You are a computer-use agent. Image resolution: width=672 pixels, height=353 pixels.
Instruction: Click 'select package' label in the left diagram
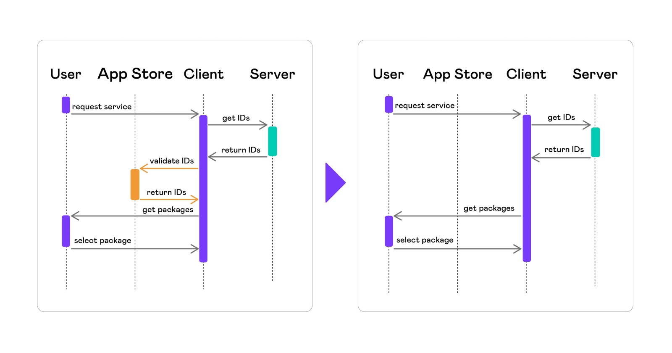tap(102, 241)
